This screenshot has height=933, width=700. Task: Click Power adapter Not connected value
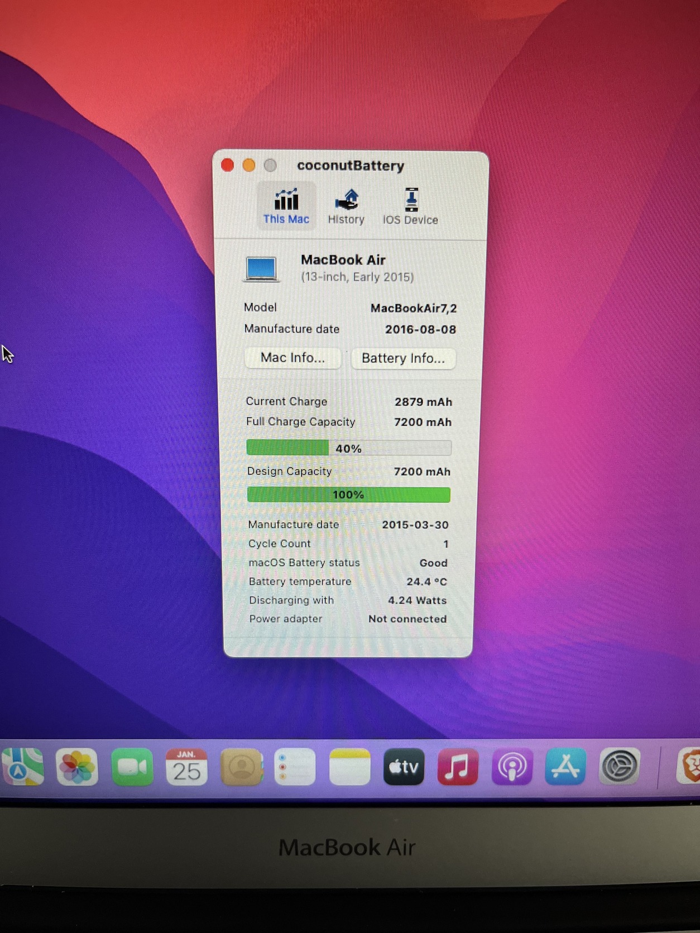click(407, 619)
